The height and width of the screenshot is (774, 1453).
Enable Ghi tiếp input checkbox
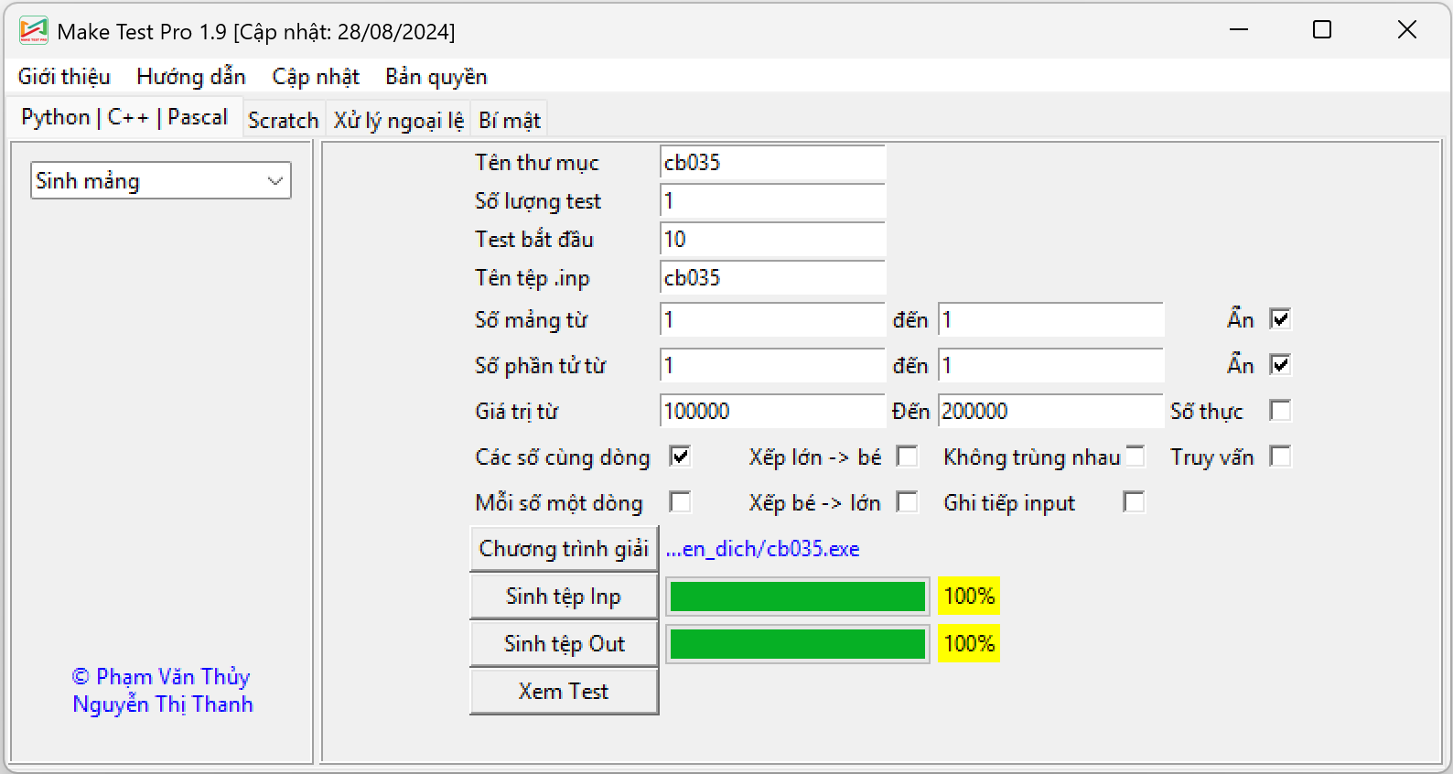point(1135,502)
